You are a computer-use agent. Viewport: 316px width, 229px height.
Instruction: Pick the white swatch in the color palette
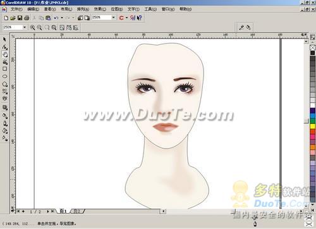coord(313,105)
